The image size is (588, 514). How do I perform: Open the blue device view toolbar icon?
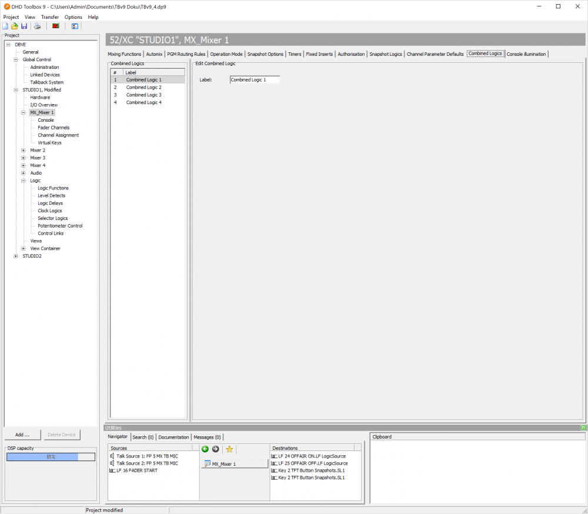pyautogui.click(x=75, y=26)
